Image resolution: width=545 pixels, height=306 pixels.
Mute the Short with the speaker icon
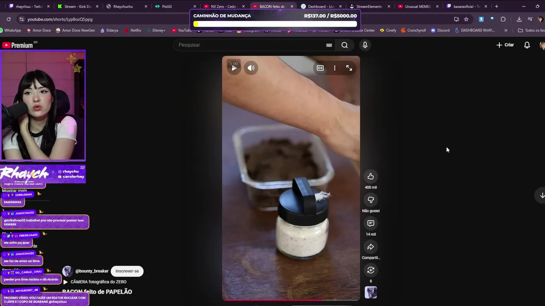(x=251, y=68)
